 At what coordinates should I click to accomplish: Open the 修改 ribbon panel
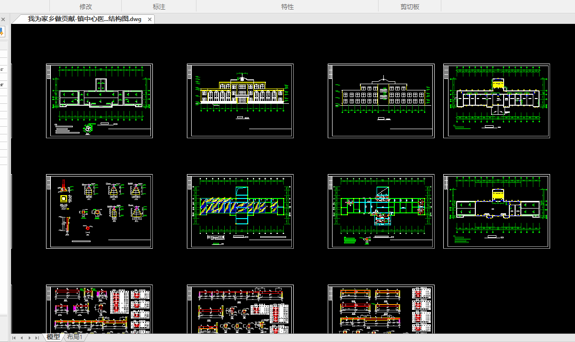86,7
